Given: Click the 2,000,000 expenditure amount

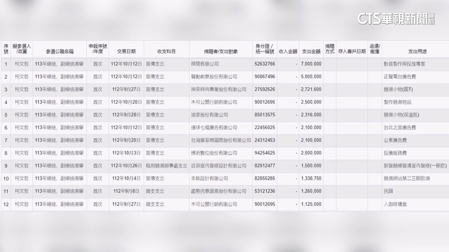Looking at the screenshot, I should point(311,153).
